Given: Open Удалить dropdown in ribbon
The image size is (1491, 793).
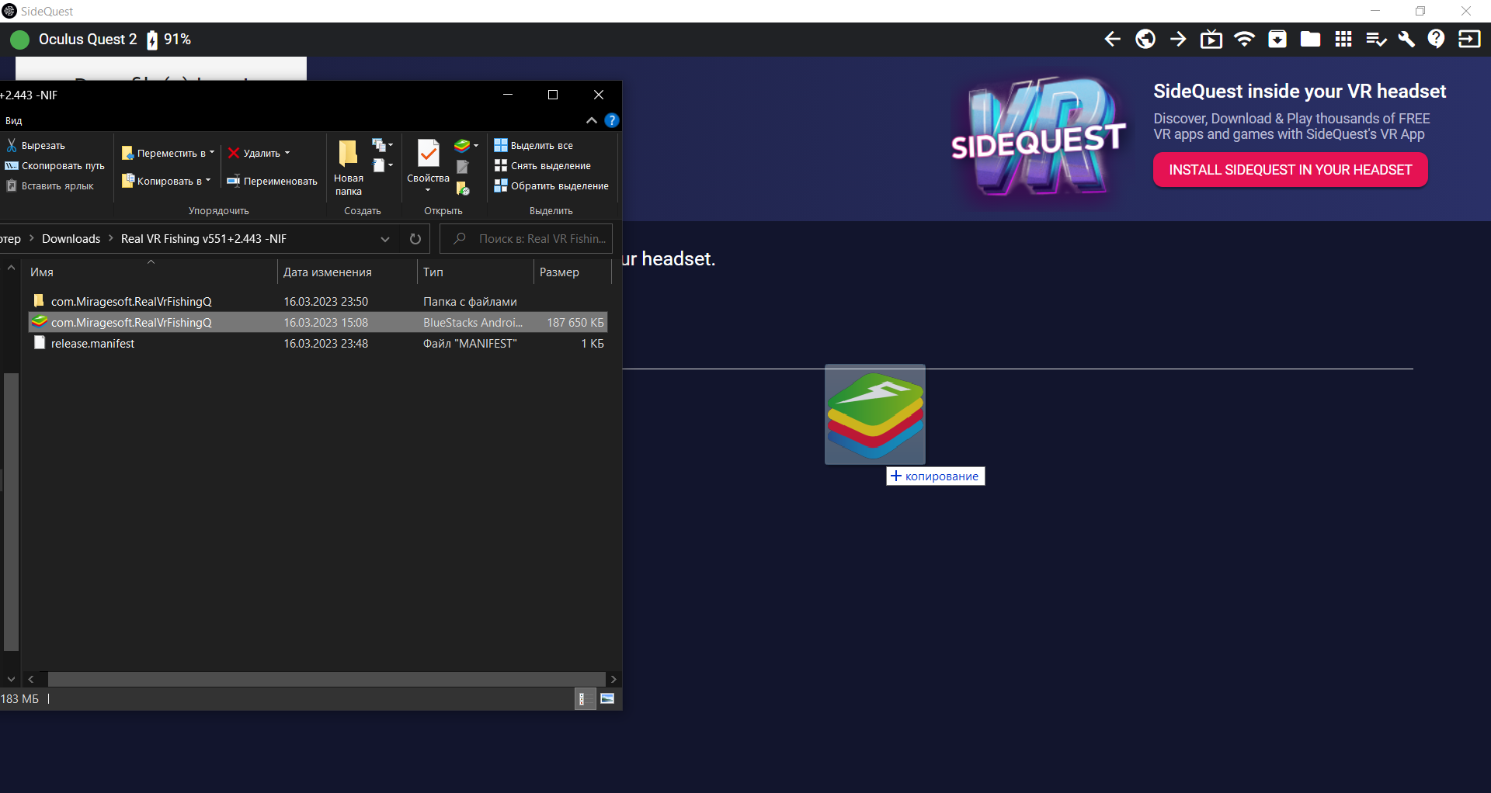Looking at the screenshot, I should click(x=259, y=153).
